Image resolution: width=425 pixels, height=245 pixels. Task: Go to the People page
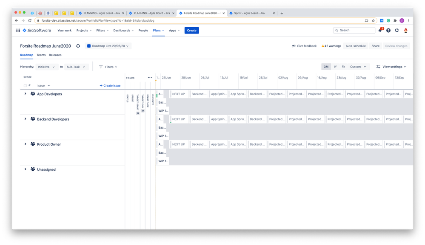tap(143, 31)
